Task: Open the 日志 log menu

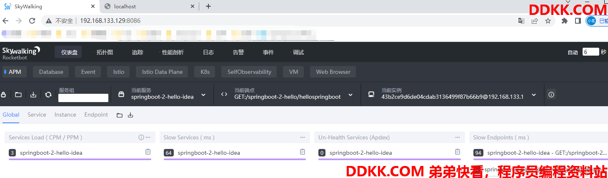Action: click(208, 52)
